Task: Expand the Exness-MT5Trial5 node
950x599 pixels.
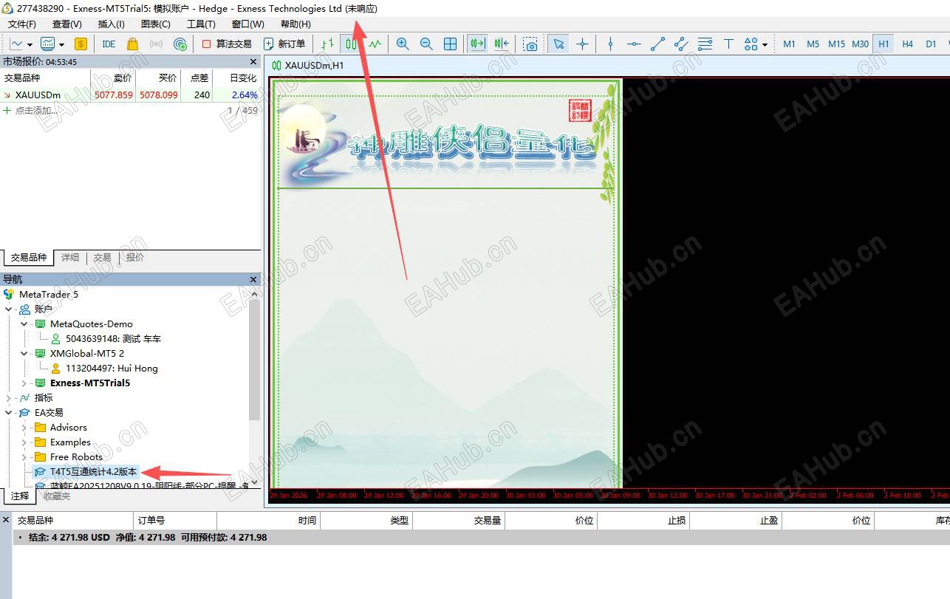Action: tap(24, 383)
